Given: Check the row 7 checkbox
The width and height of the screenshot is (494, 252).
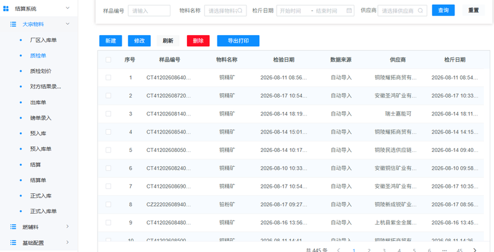Looking at the screenshot, I should pyautogui.click(x=109, y=186).
